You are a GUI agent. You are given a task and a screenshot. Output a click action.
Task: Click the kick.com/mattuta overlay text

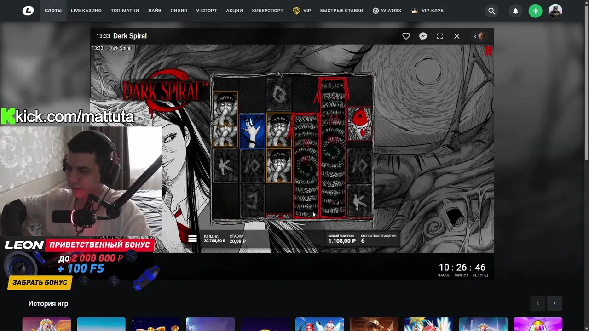pos(68,116)
